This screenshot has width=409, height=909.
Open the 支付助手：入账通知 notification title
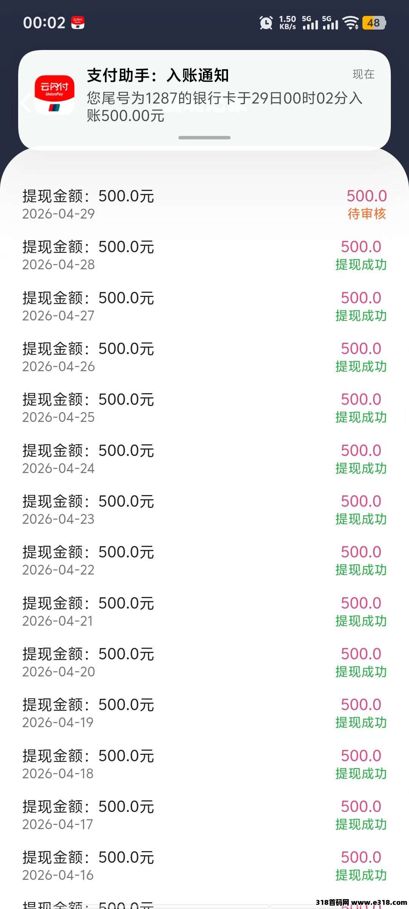pos(158,75)
